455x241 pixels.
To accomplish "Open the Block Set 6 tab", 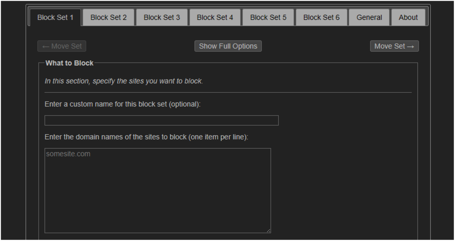I will coord(321,17).
